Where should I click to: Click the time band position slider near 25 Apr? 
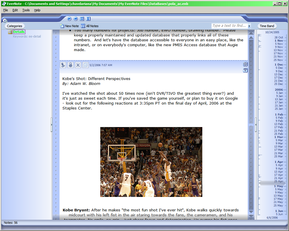(x=273, y=183)
